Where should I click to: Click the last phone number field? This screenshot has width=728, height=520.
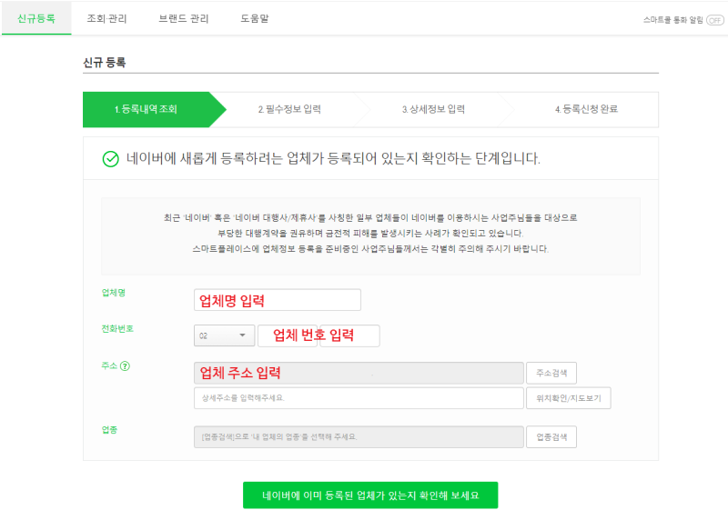point(349,335)
